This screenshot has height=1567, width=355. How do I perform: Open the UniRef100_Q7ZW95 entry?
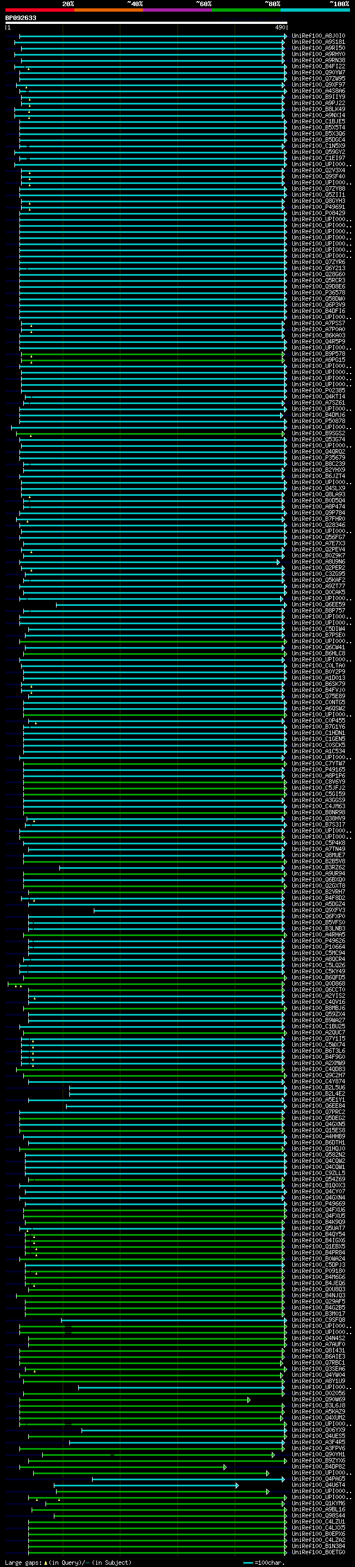[x=318, y=78]
